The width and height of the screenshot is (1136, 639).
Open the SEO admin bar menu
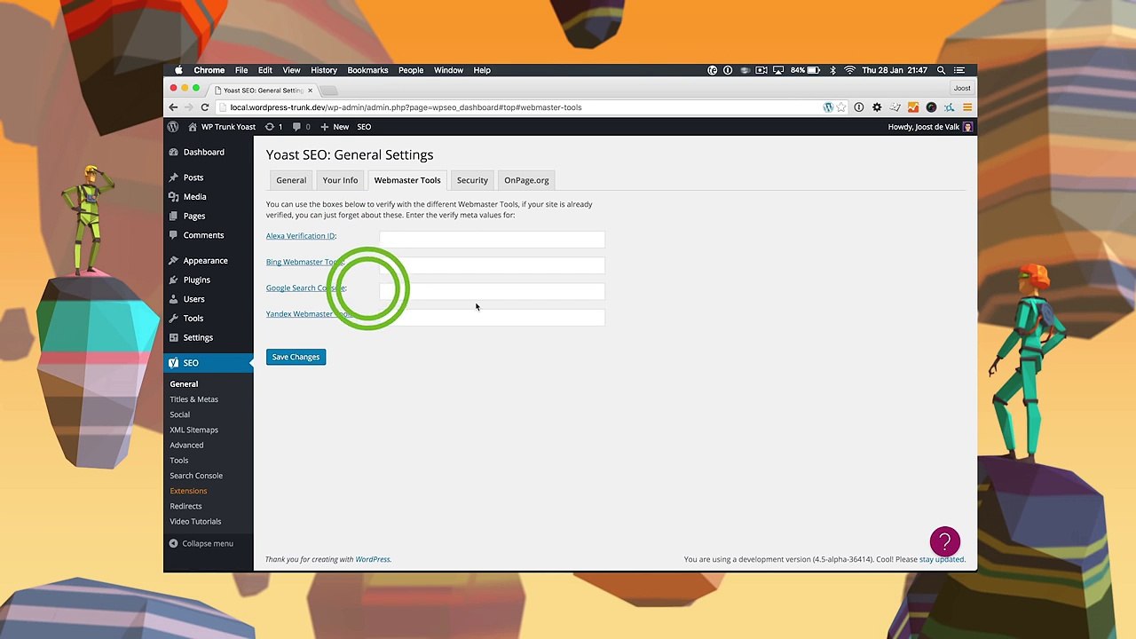[x=364, y=127]
